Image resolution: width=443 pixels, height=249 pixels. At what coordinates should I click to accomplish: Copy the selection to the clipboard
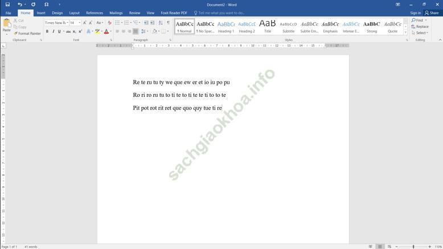pyautogui.click(x=20, y=27)
